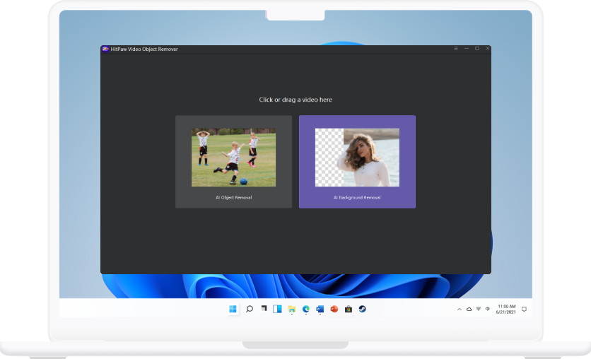
Task: Click the 'Click or drag a video here' text
Action: coord(295,100)
